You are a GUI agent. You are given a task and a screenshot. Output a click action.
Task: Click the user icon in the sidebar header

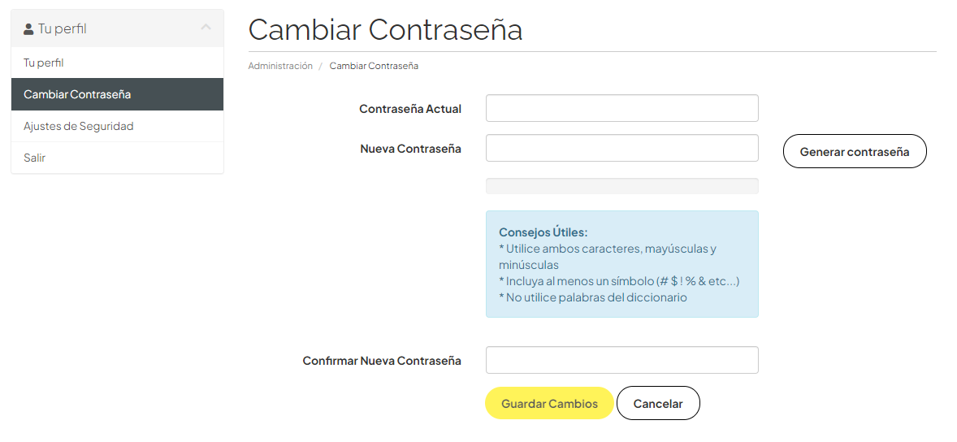click(x=28, y=29)
